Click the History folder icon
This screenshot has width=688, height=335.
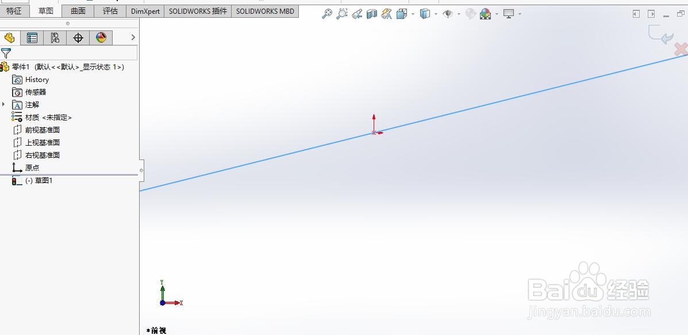click(x=17, y=80)
